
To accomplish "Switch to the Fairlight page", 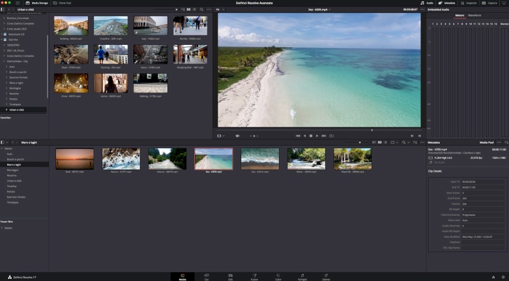I will [x=302, y=277].
